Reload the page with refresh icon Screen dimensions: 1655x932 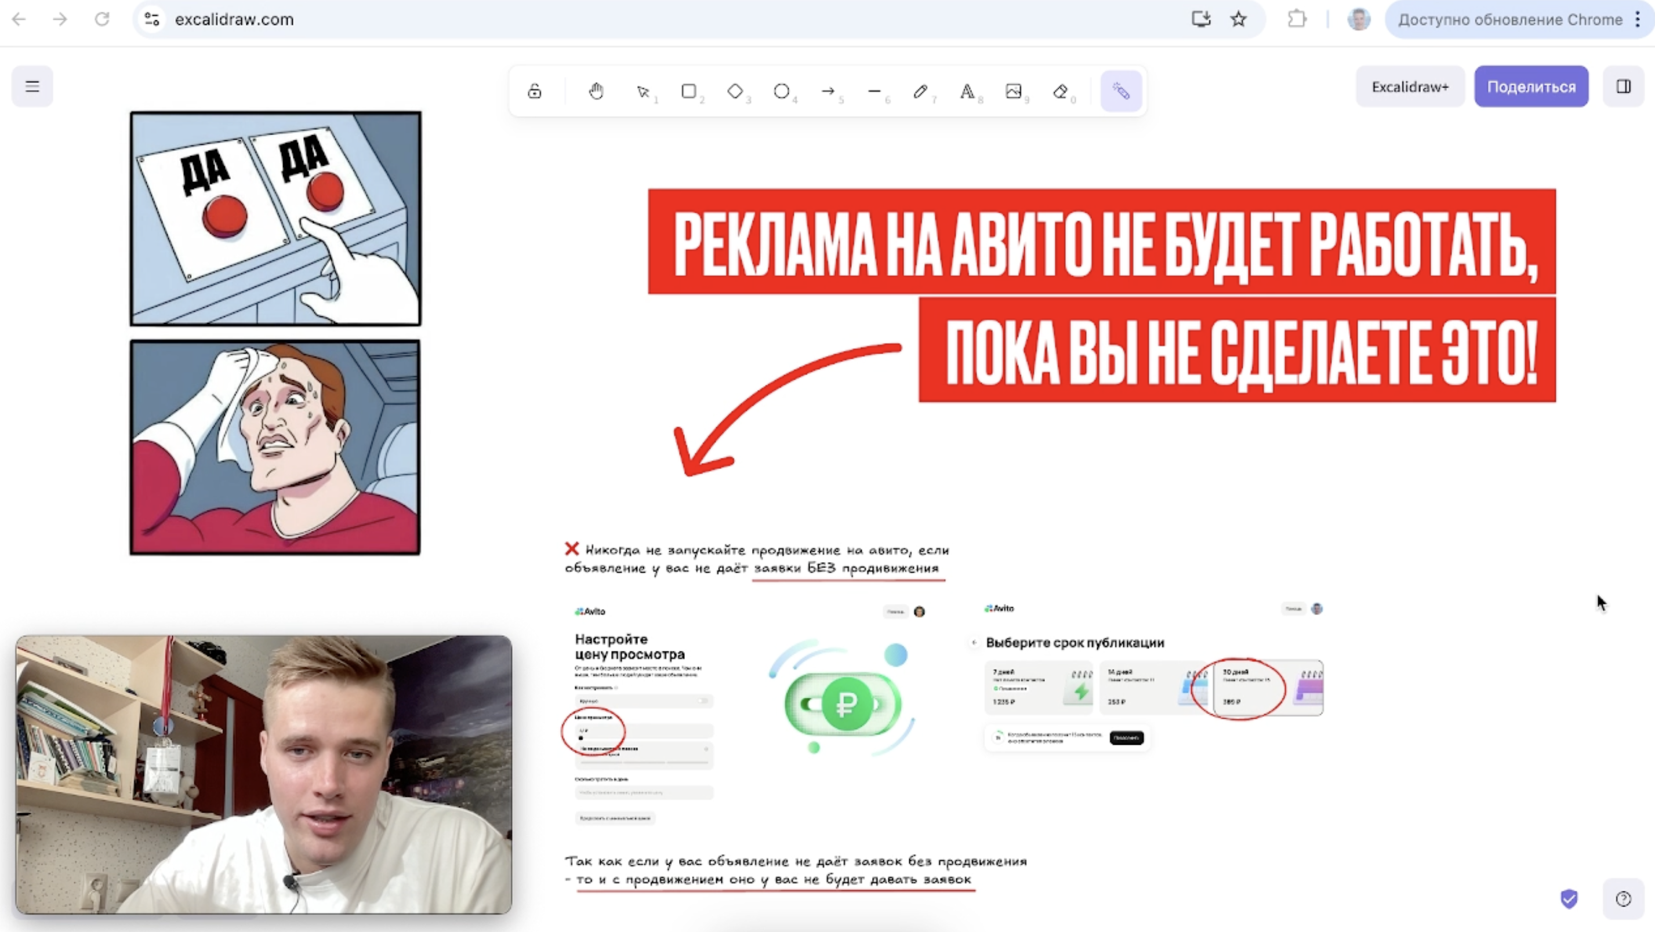click(101, 19)
